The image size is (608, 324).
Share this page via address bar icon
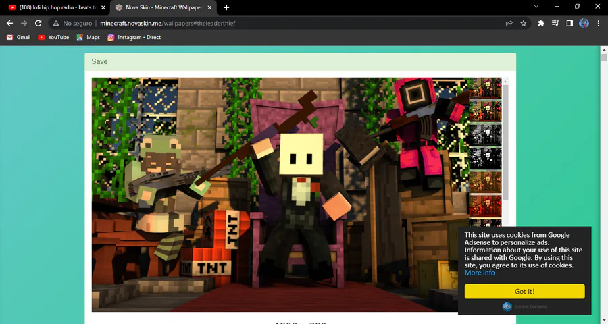click(509, 23)
